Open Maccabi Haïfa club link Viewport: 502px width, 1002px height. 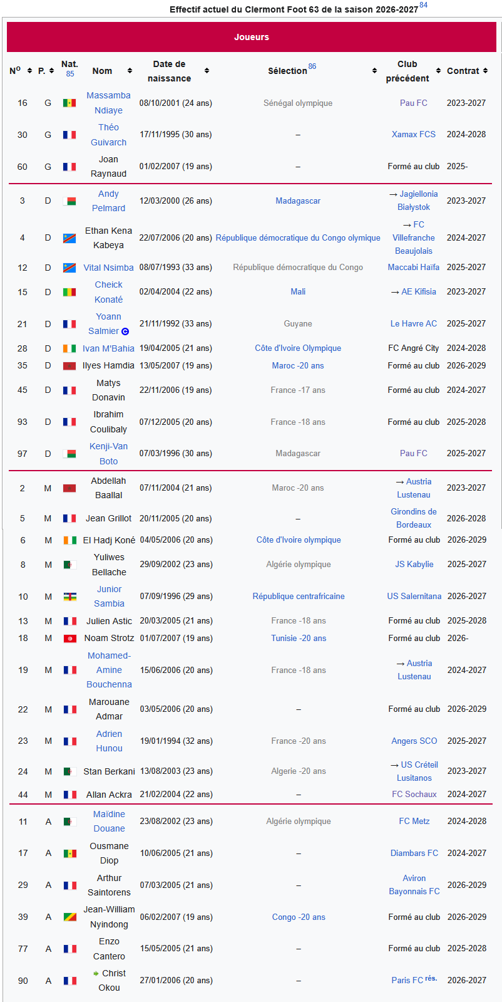pos(414,268)
